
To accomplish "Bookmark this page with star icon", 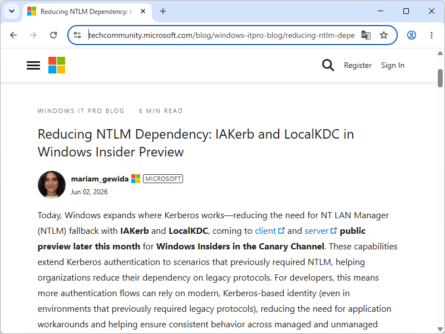I will [384, 35].
